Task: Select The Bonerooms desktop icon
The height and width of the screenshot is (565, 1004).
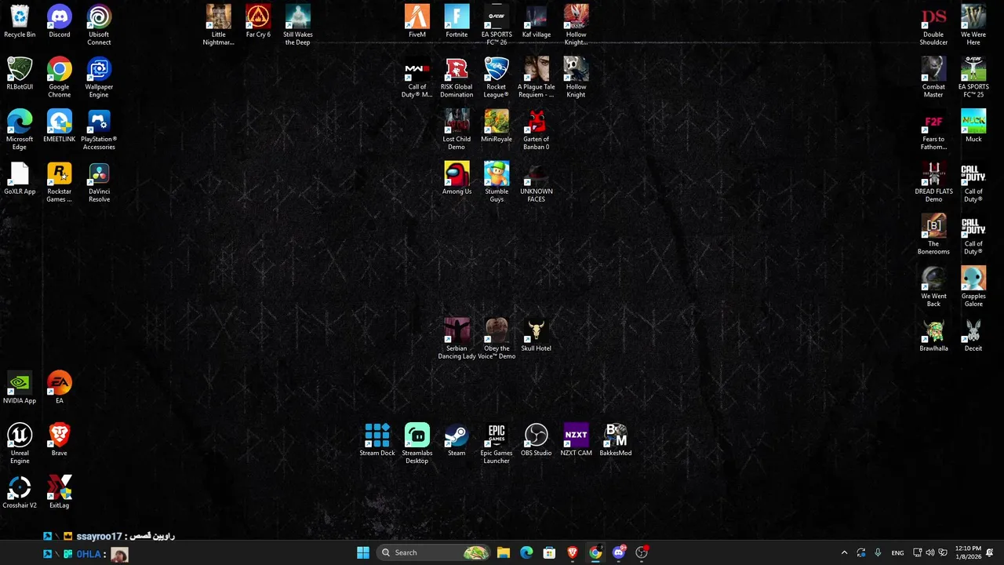Action: tap(933, 235)
